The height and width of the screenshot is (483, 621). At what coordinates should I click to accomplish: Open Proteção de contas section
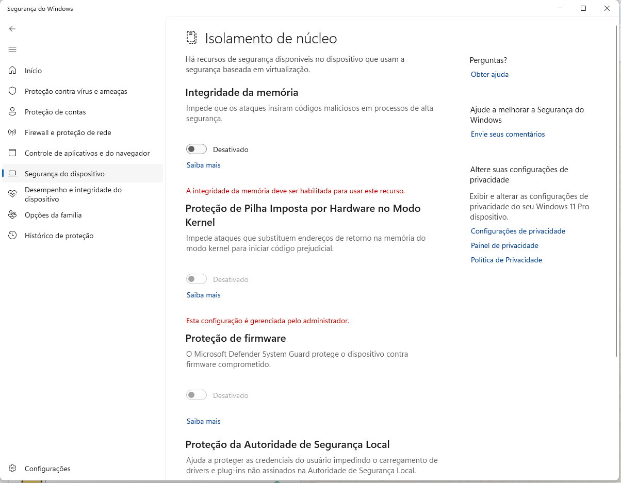(83, 112)
